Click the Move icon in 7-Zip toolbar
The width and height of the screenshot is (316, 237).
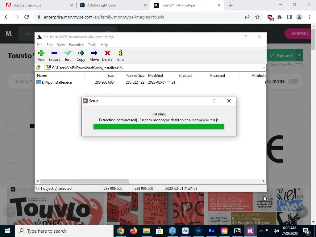point(94,53)
